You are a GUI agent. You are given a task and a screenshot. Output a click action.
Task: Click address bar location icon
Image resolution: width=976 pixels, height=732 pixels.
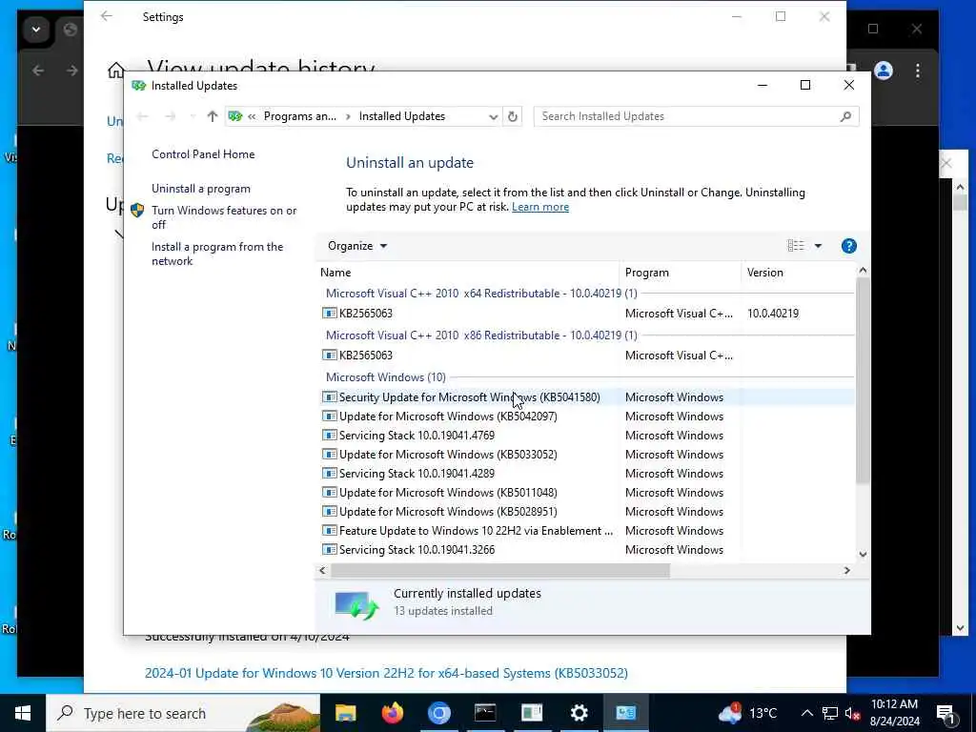click(x=235, y=116)
